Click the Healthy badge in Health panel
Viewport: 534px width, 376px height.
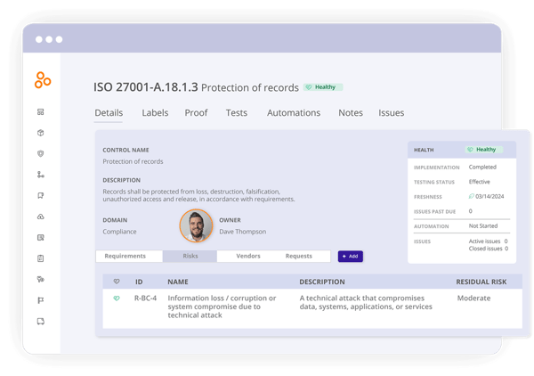click(x=484, y=150)
